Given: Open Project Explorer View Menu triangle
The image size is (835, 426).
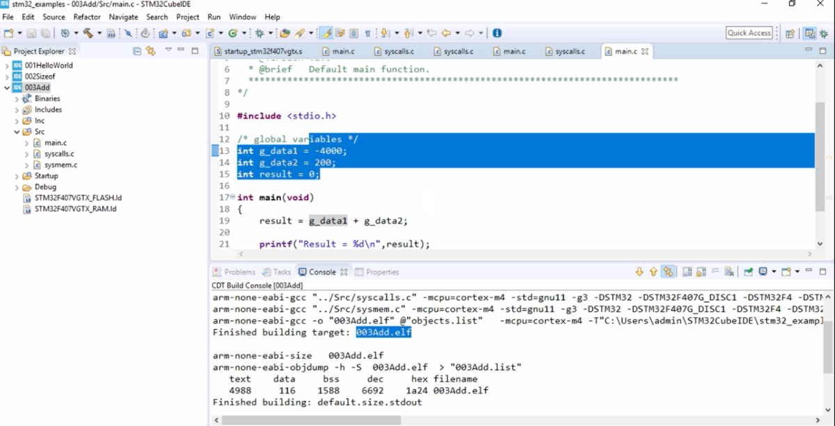Looking at the screenshot, I should pos(168,50).
